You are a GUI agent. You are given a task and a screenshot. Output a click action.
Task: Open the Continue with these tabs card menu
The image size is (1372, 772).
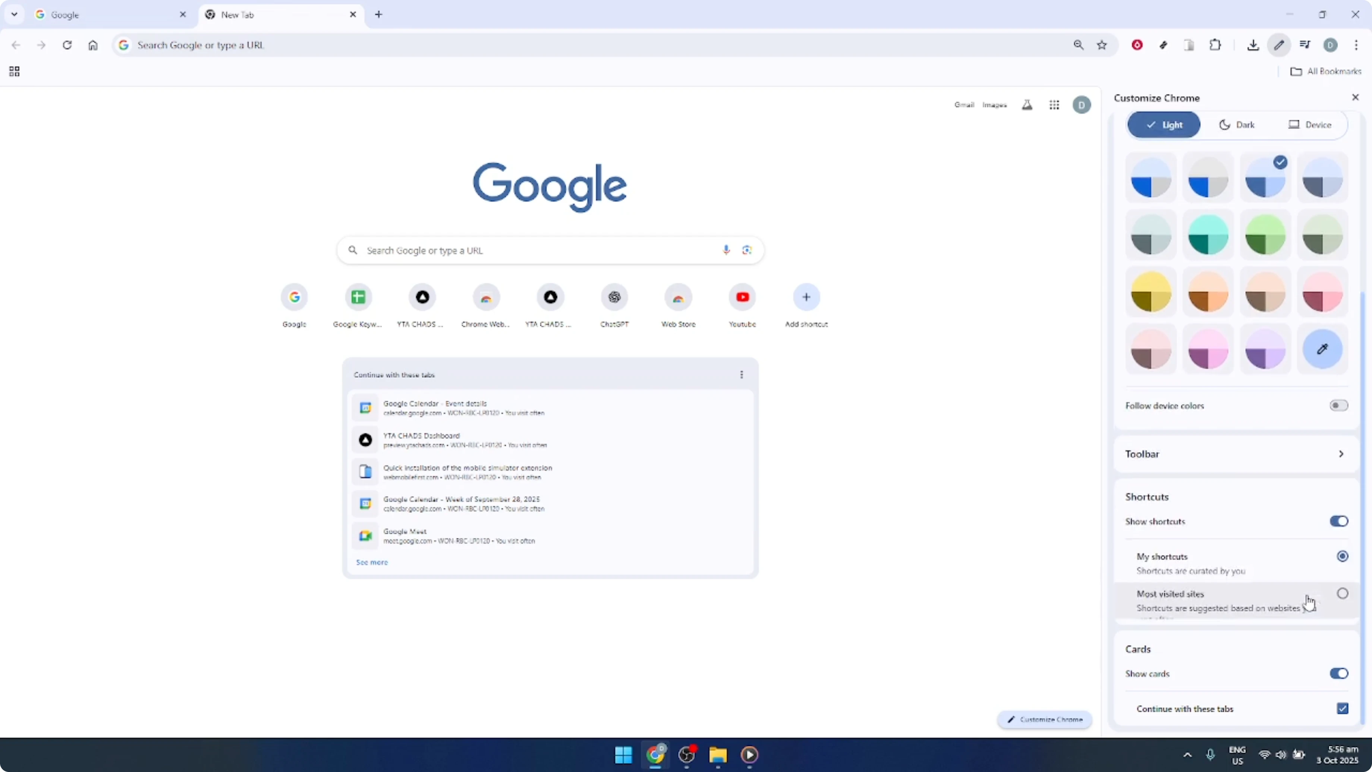tap(742, 374)
